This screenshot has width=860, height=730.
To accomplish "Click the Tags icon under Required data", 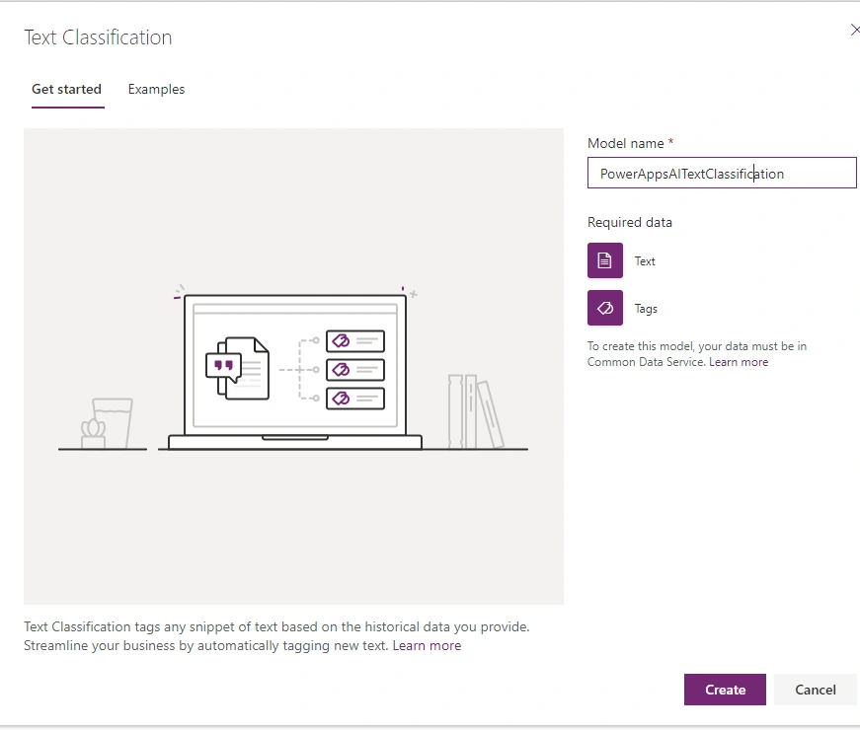I will click(605, 308).
